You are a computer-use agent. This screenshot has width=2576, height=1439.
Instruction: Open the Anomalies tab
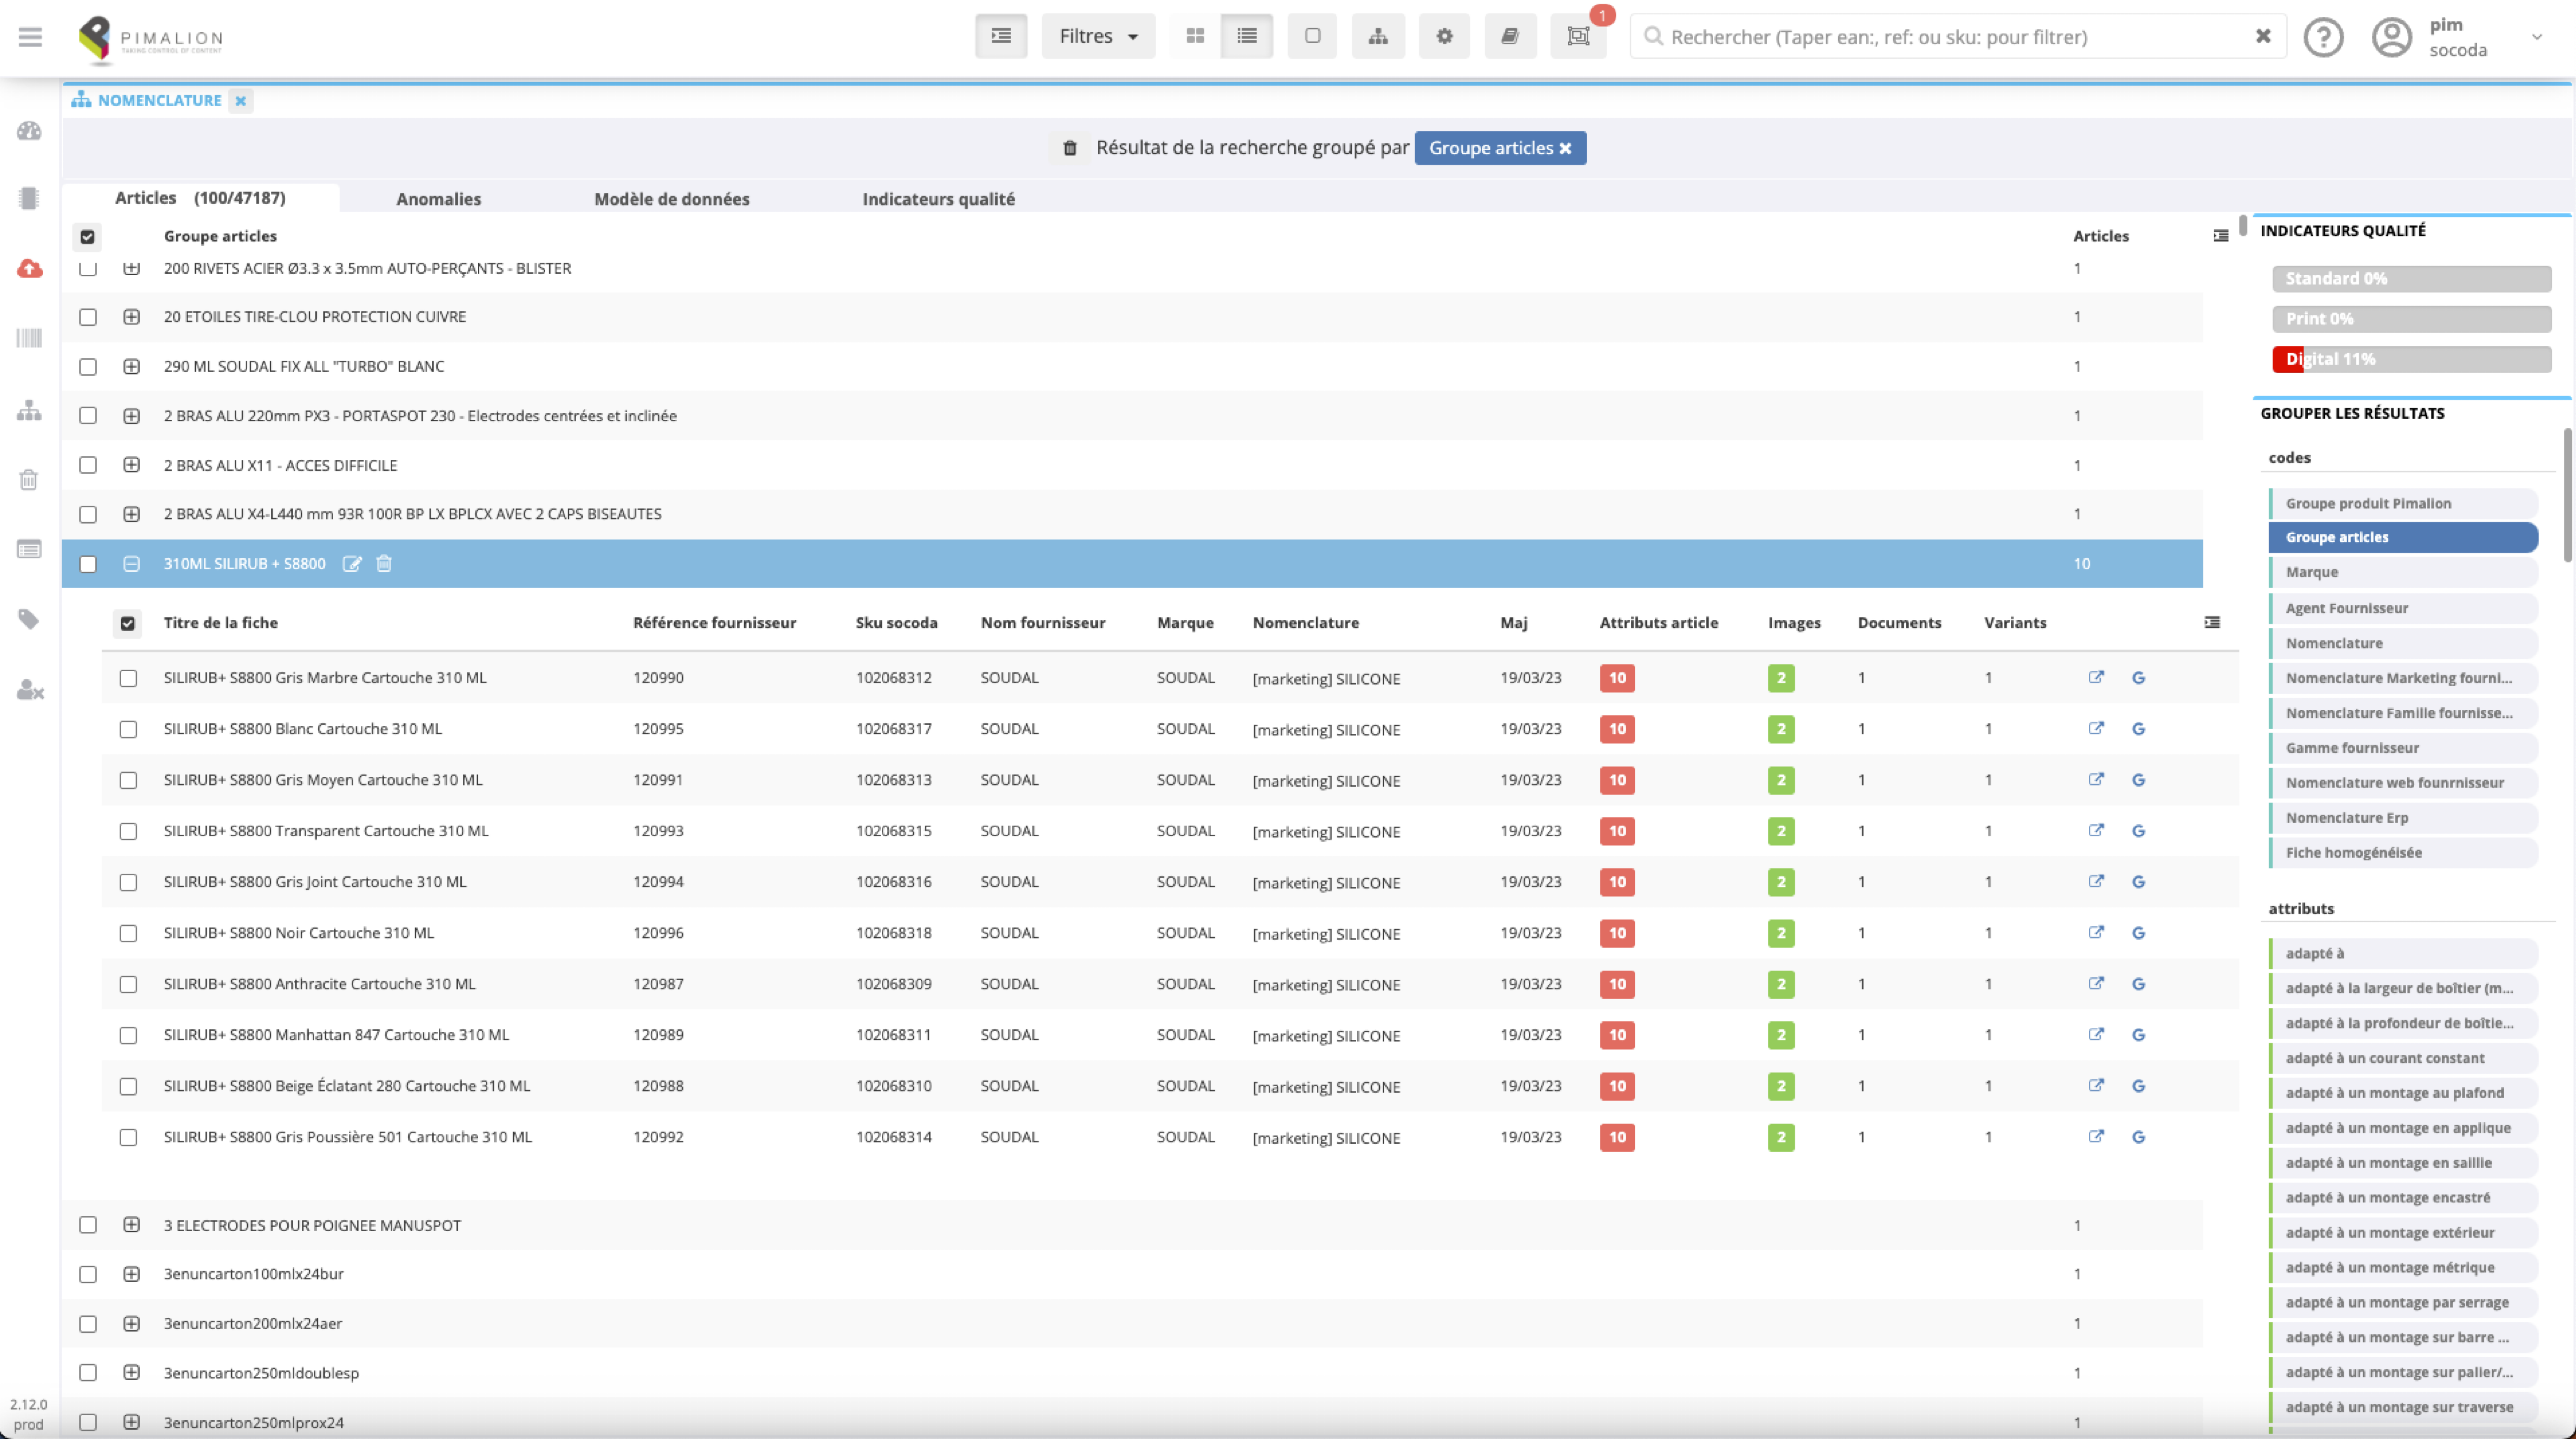pos(438,199)
